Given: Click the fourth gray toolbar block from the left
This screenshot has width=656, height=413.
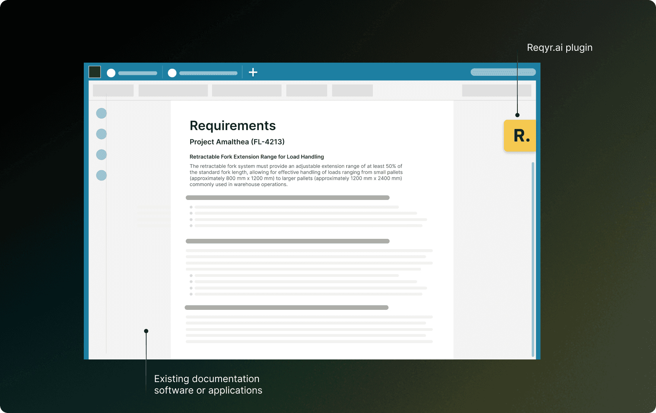Looking at the screenshot, I should click(x=307, y=90).
